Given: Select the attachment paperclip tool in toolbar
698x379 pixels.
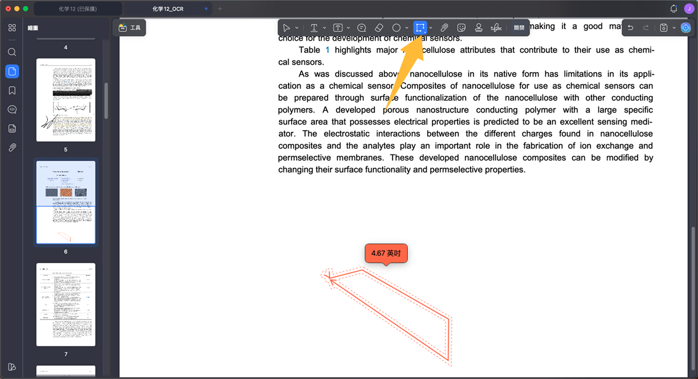Looking at the screenshot, I should (x=444, y=28).
